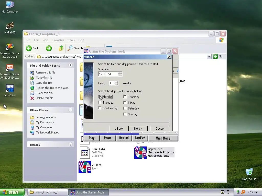Click the green Forward arrow in Explorer
The height and width of the screenshot is (196, 262).
tap(49, 48)
